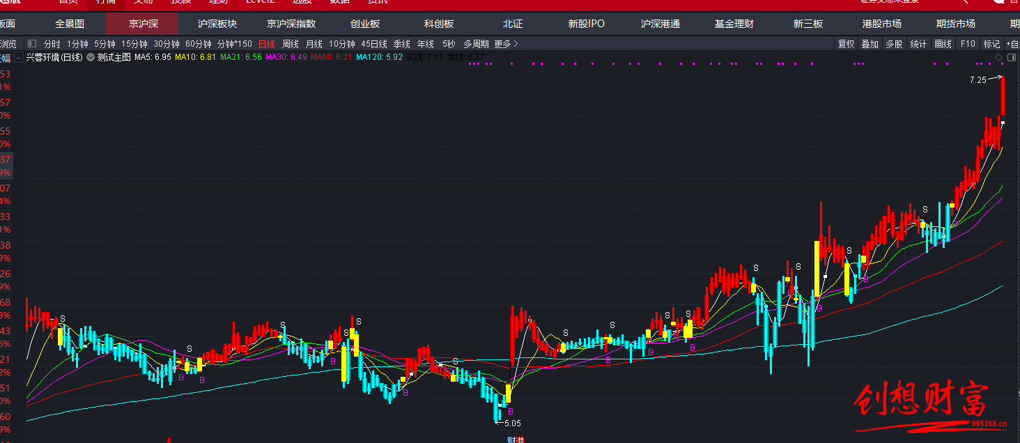Select the 分钟*150 period
The image size is (1020, 443).
[235, 44]
